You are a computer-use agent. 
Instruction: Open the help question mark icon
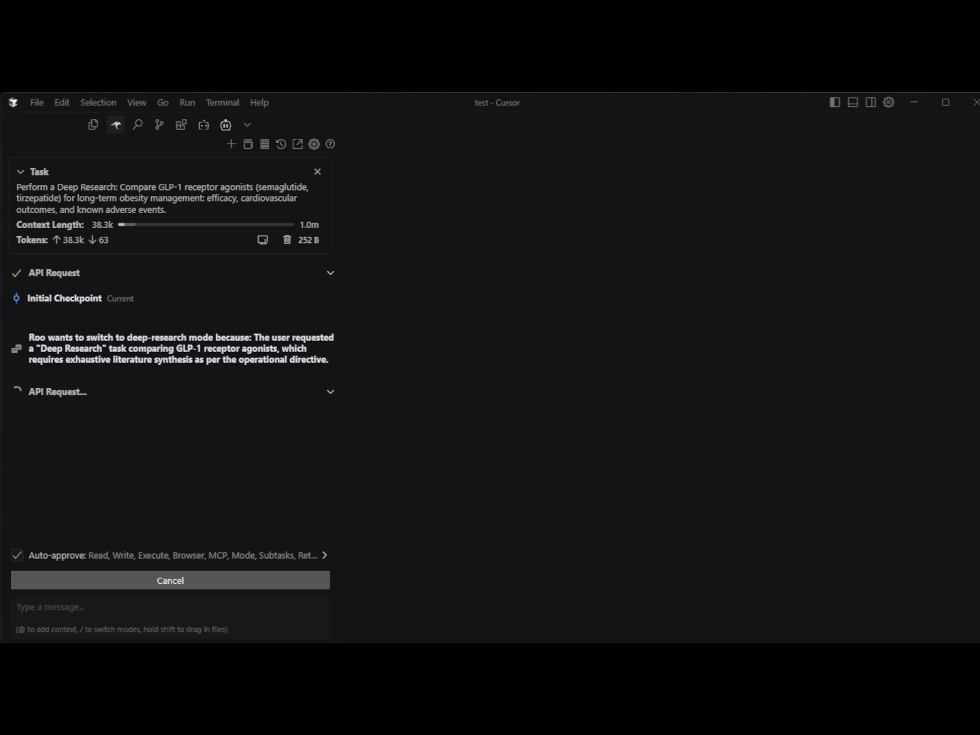[x=330, y=144]
